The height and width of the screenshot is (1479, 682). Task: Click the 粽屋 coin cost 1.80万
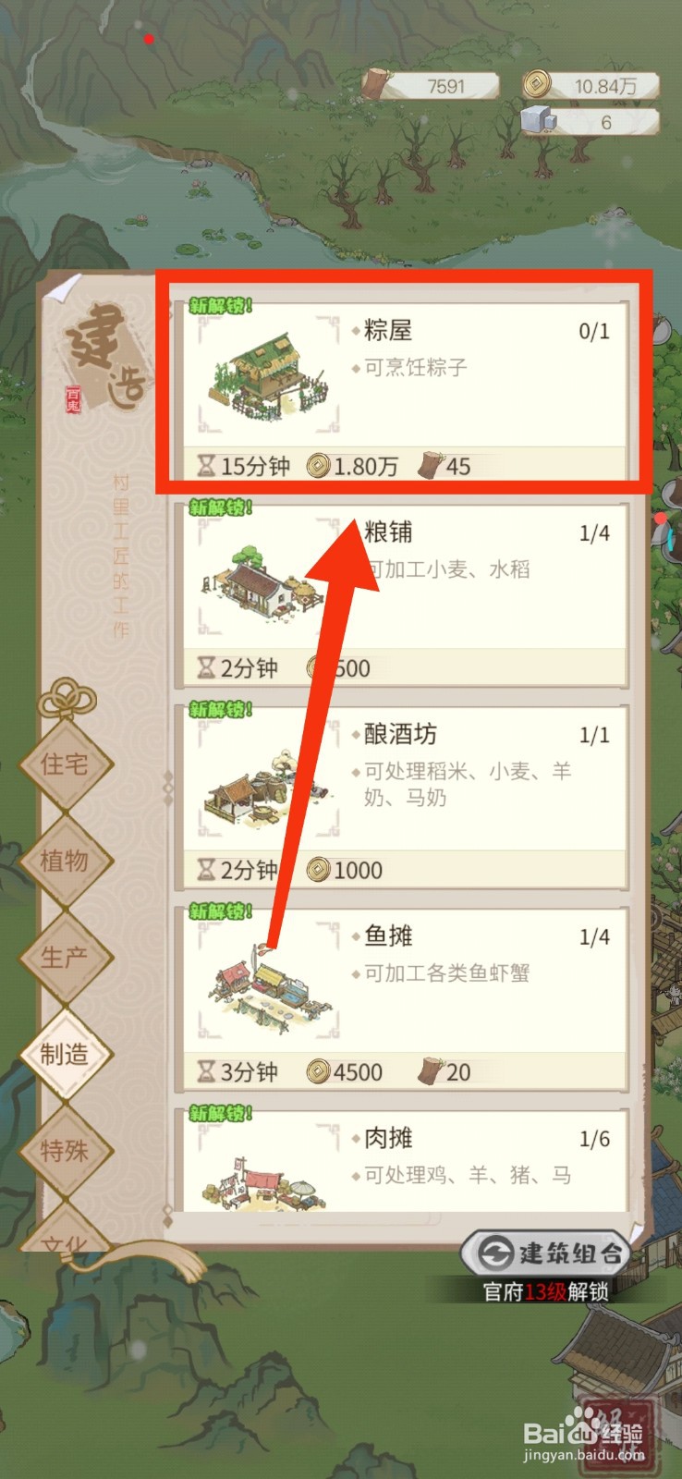tap(353, 466)
